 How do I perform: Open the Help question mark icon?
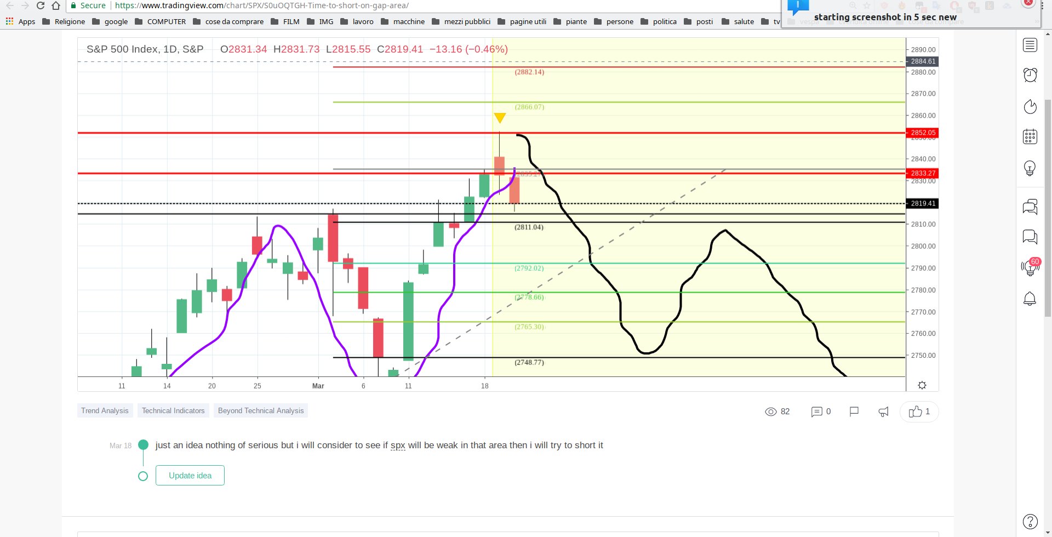point(1030,521)
